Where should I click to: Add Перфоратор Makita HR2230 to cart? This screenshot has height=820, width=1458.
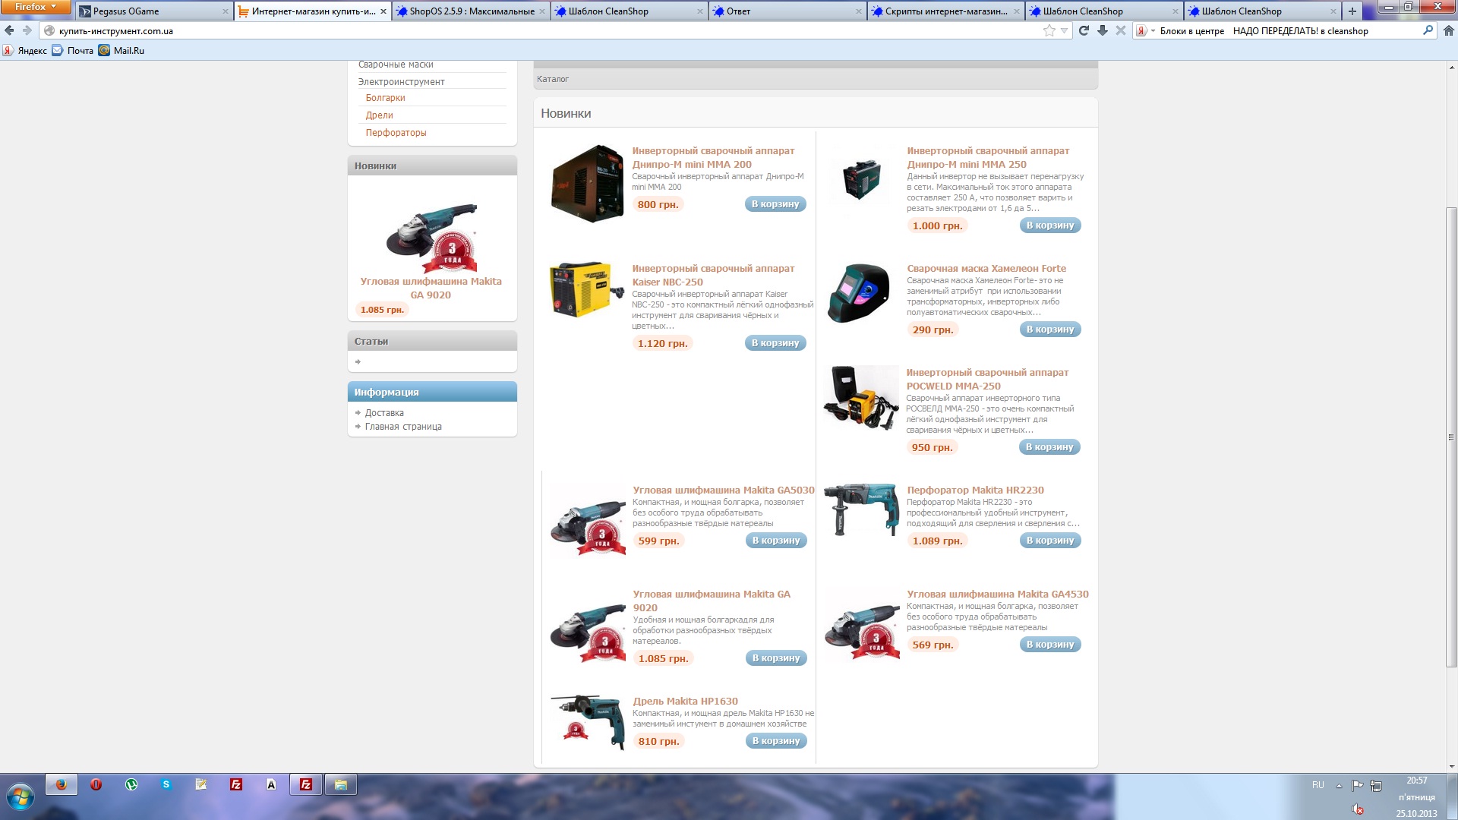click(1050, 541)
